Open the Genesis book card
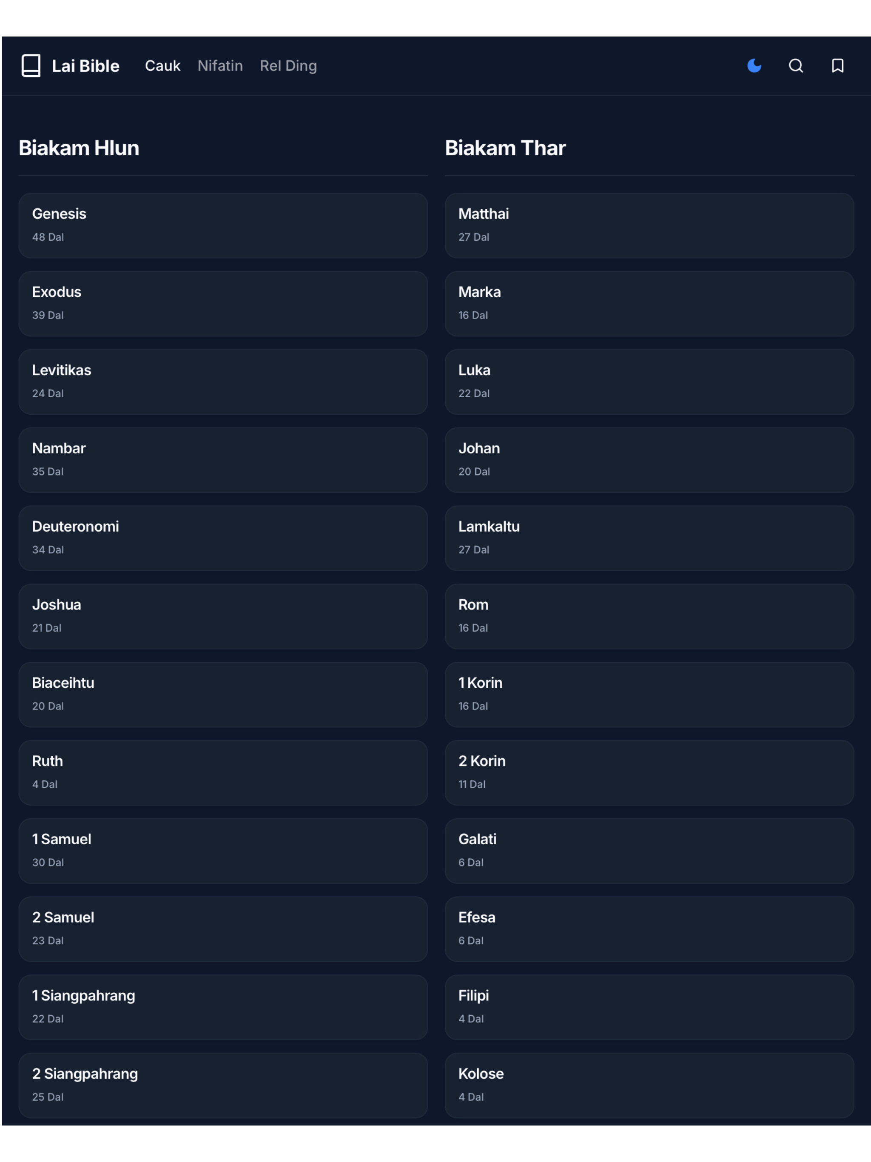The height and width of the screenshot is (1162, 871). click(223, 225)
